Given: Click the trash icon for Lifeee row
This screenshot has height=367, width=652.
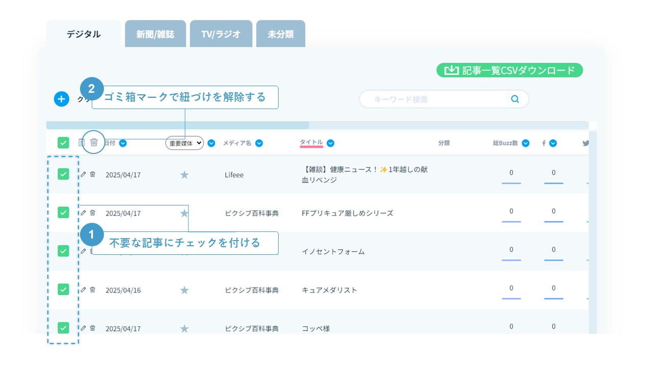Looking at the screenshot, I should [x=93, y=174].
